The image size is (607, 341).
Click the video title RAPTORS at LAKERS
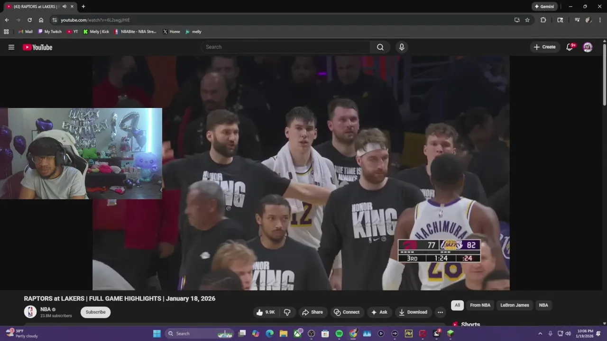click(x=120, y=298)
